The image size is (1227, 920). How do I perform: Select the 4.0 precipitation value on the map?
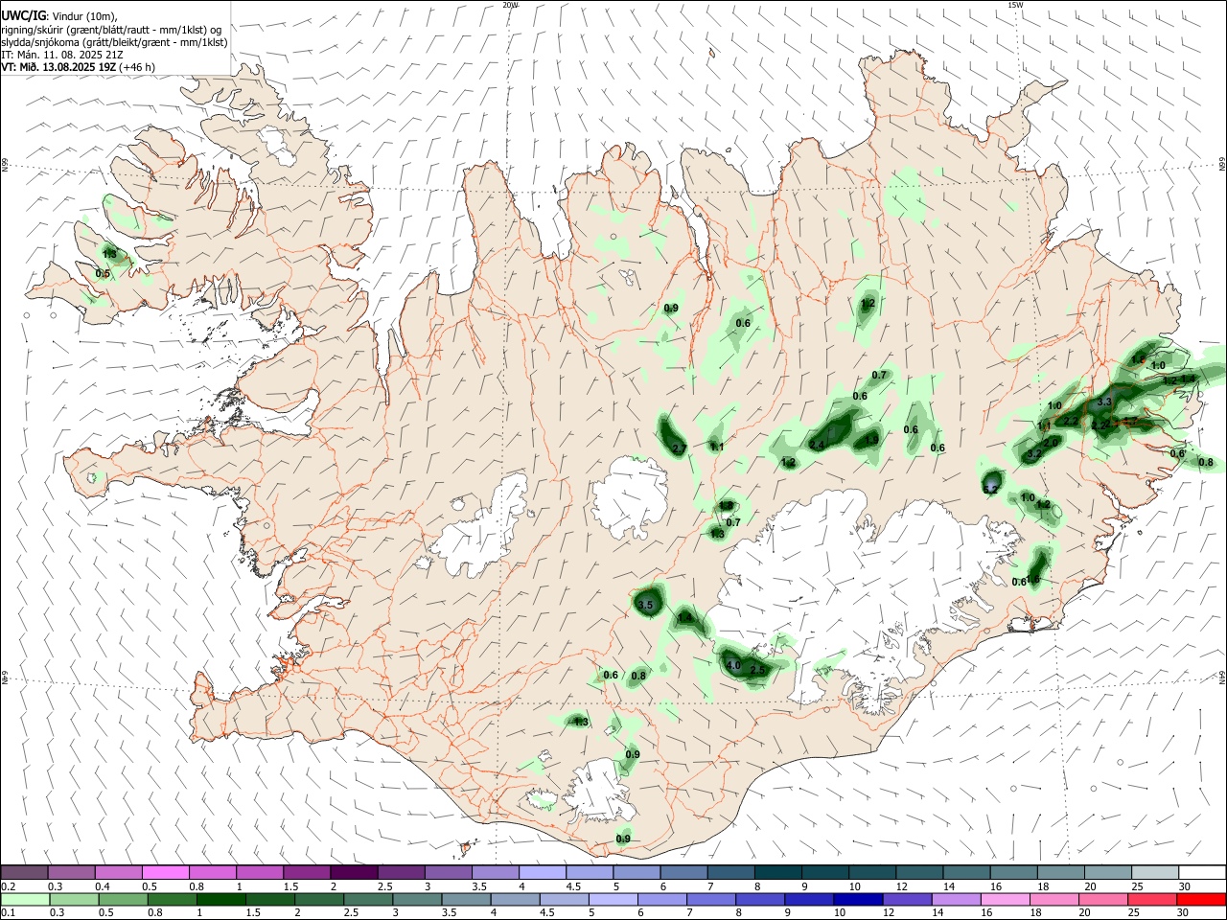[x=733, y=664]
